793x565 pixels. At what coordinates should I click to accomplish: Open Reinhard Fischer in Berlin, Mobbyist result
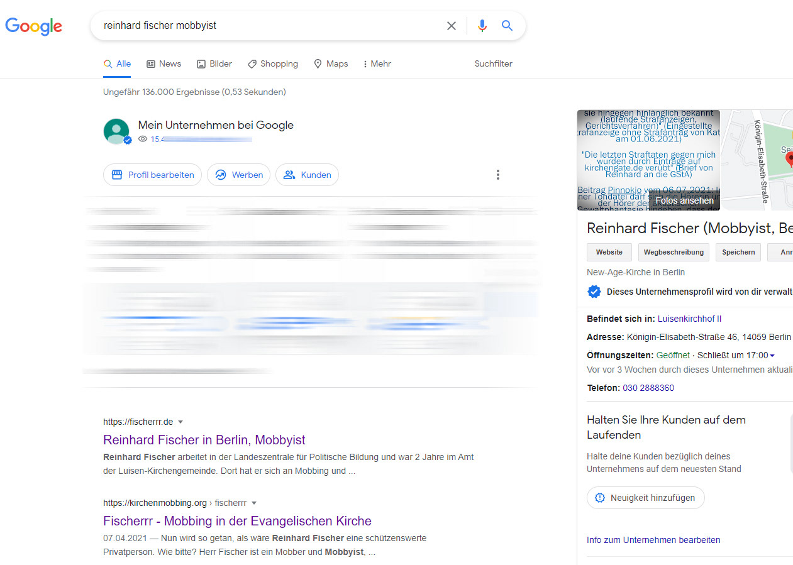pos(204,440)
